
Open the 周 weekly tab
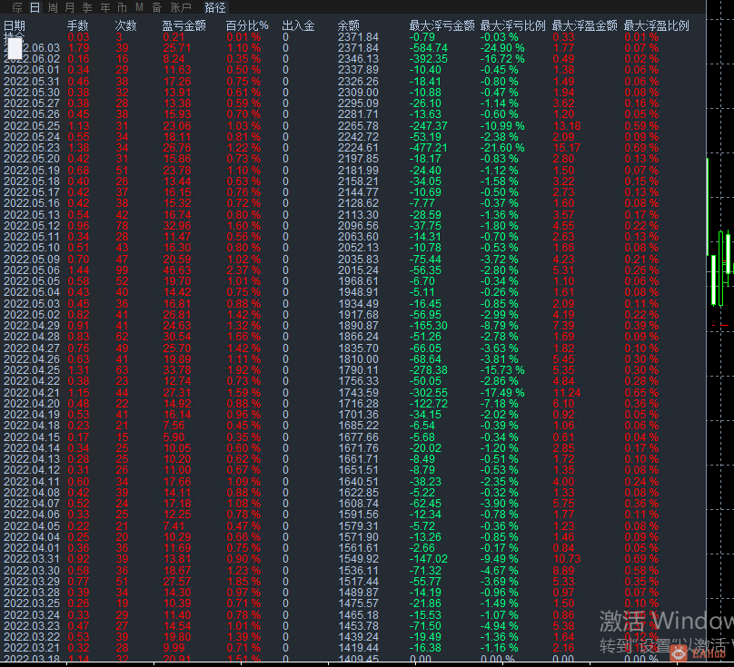(53, 7)
